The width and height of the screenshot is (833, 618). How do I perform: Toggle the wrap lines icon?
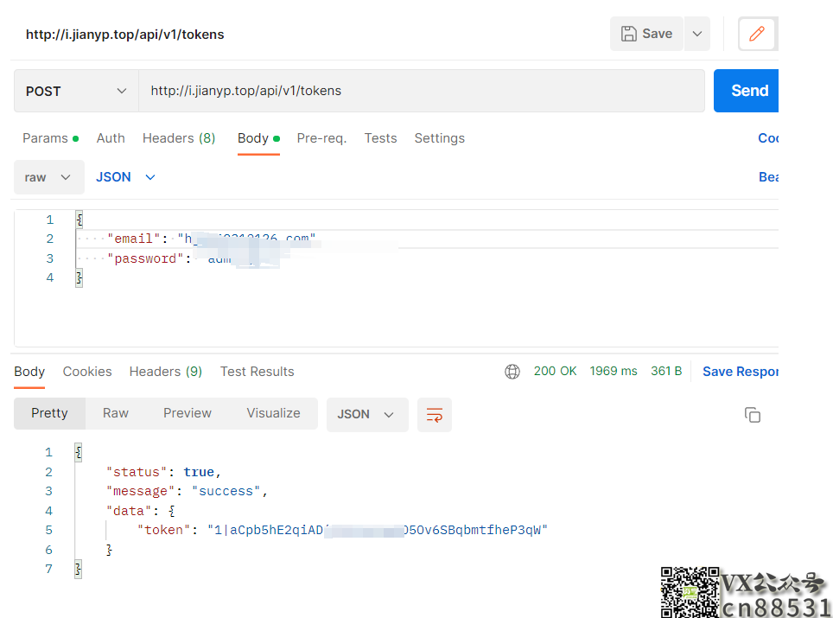click(x=434, y=415)
